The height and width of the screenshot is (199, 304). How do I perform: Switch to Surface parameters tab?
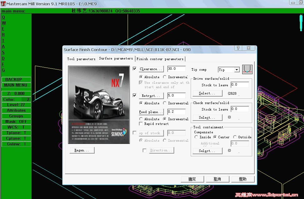pos(116,59)
